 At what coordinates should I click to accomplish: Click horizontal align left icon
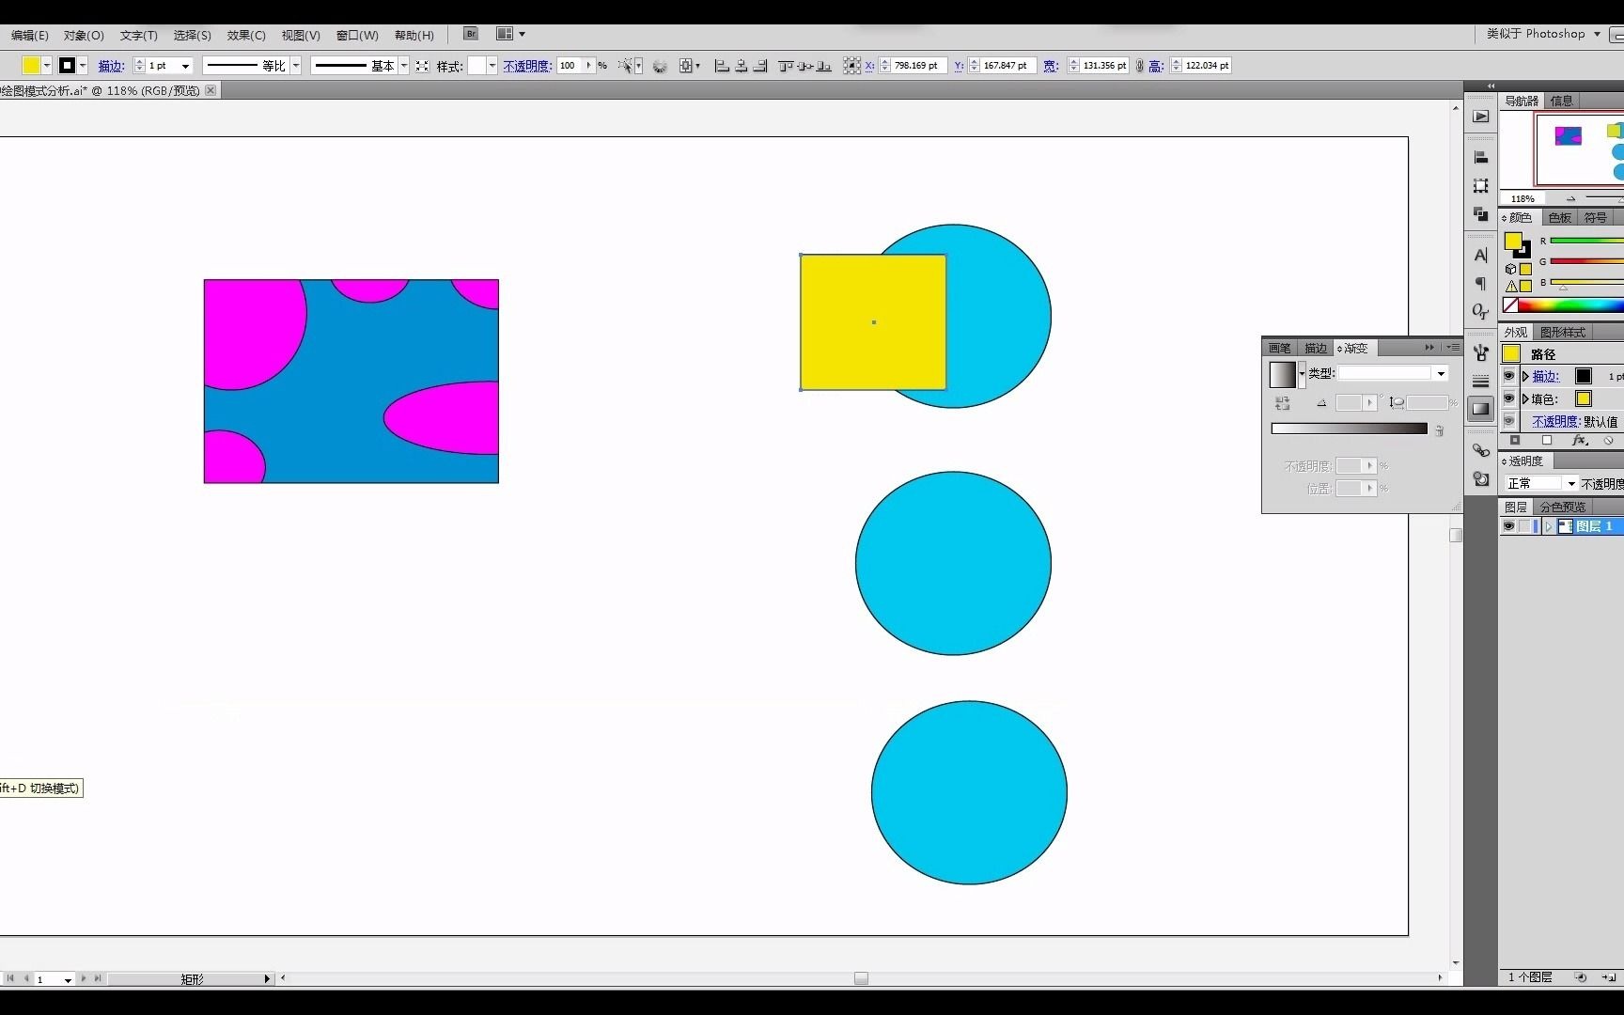coord(722,66)
